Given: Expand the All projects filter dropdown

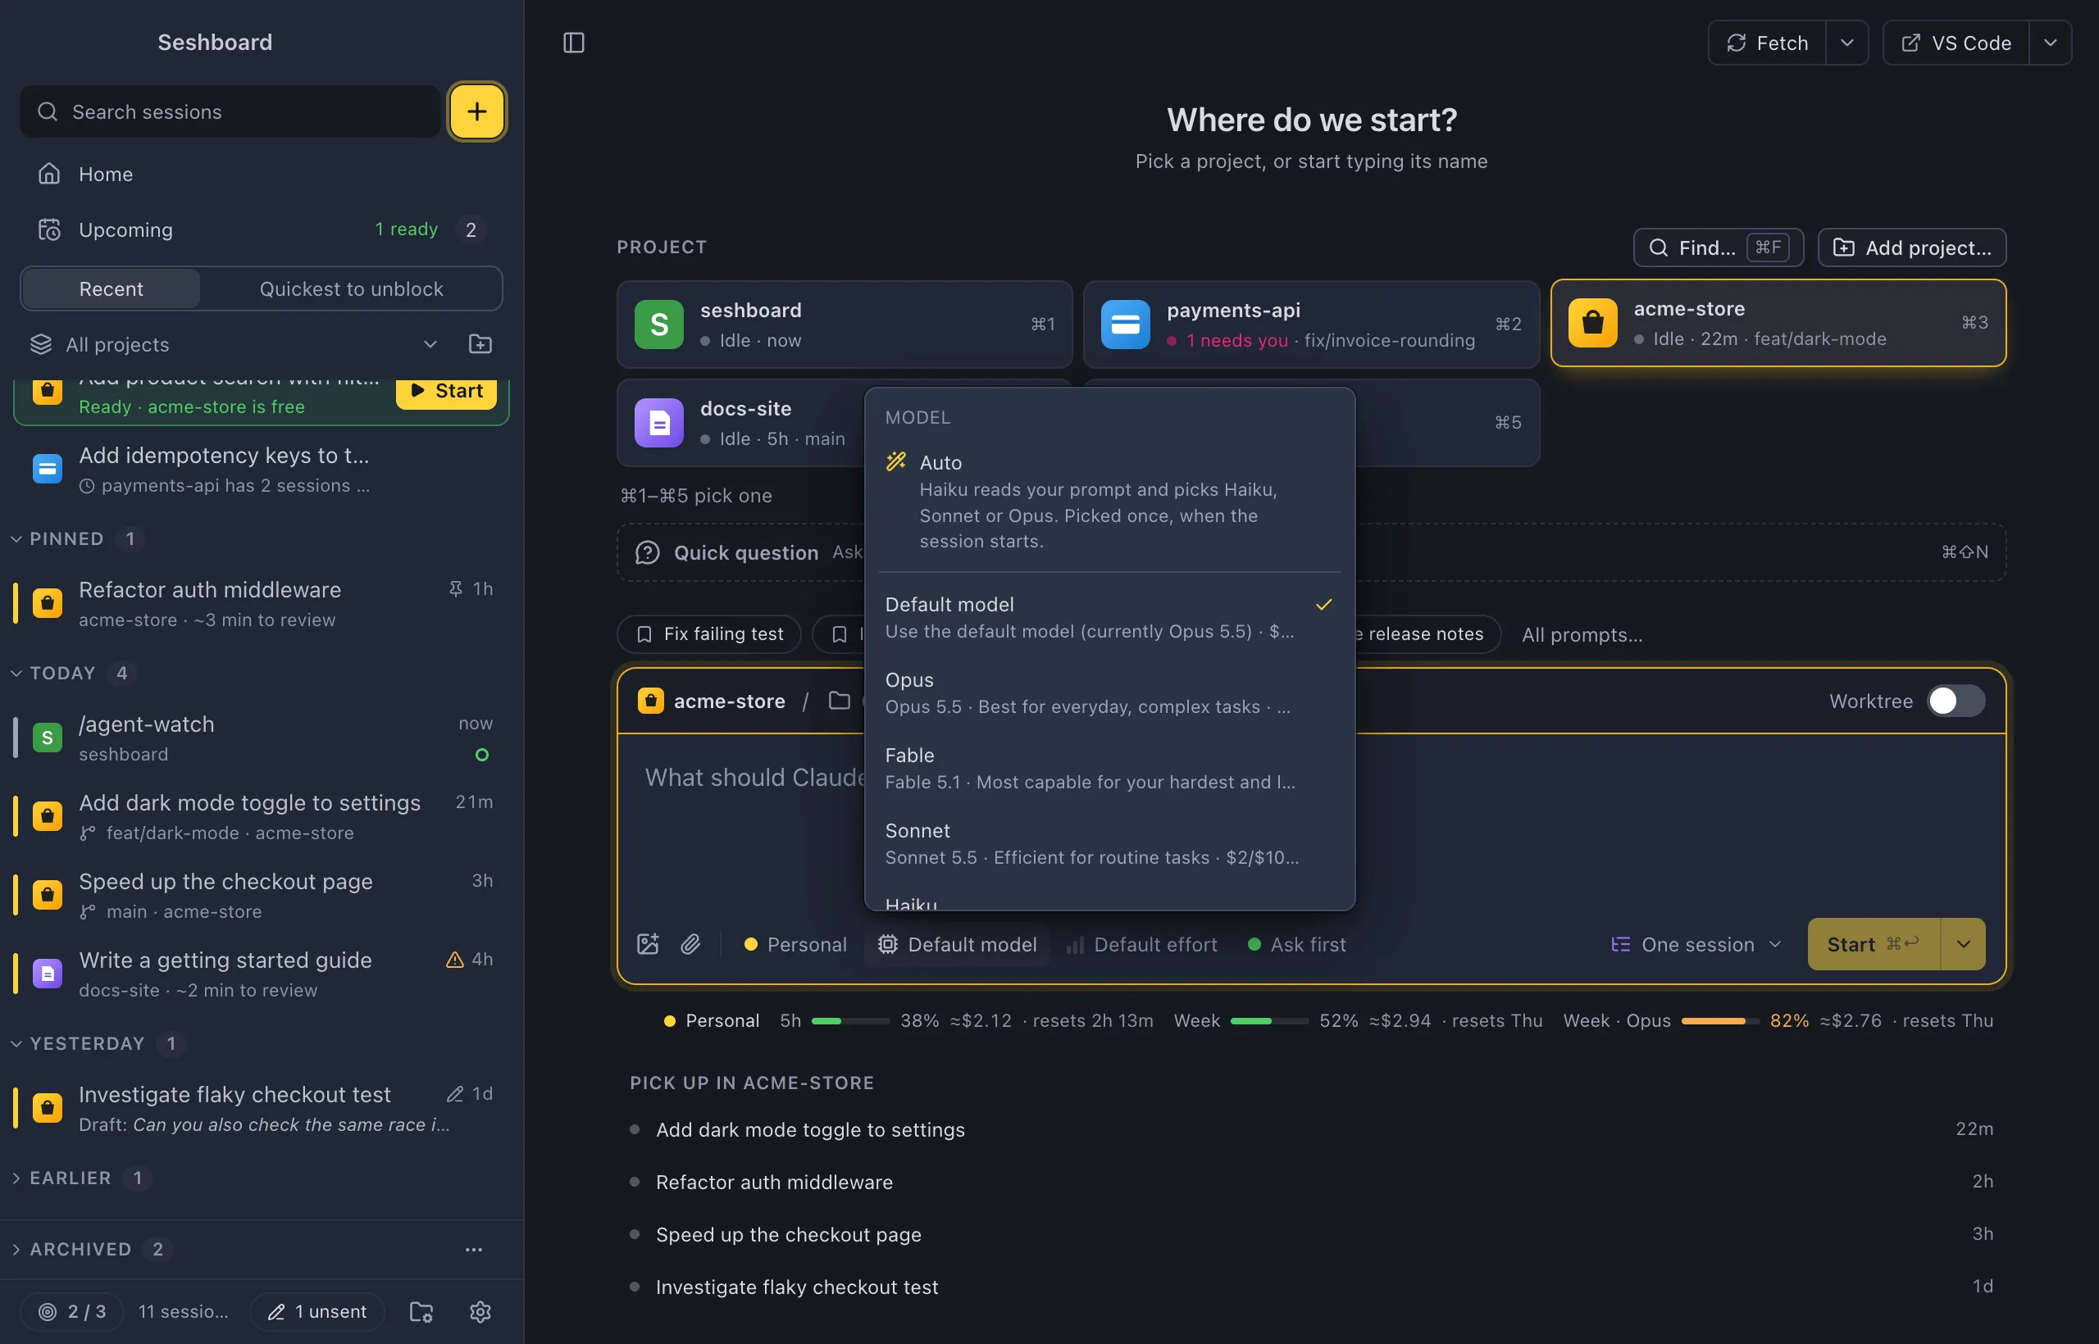Looking at the screenshot, I should (x=234, y=344).
